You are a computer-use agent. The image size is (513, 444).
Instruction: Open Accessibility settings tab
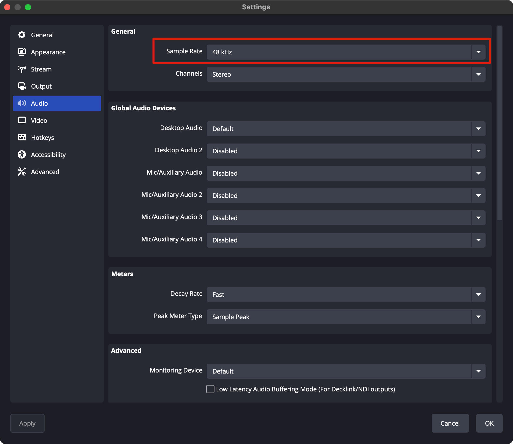[x=57, y=155]
